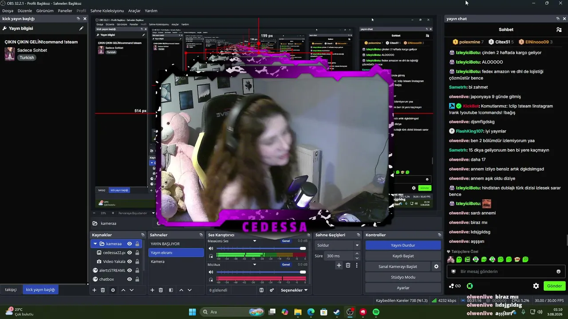Image resolution: width=568 pixels, height=319 pixels.
Task: Mute the Masaüstü Ses speaker icon
Action: [x=211, y=249]
